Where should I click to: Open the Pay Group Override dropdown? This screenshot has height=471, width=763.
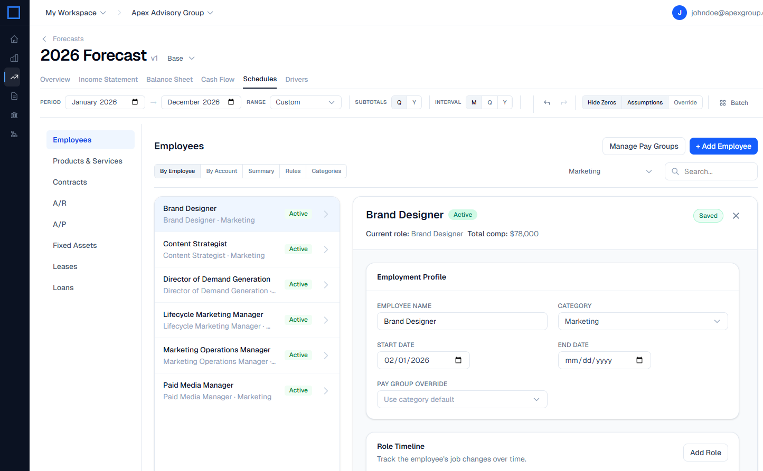461,399
